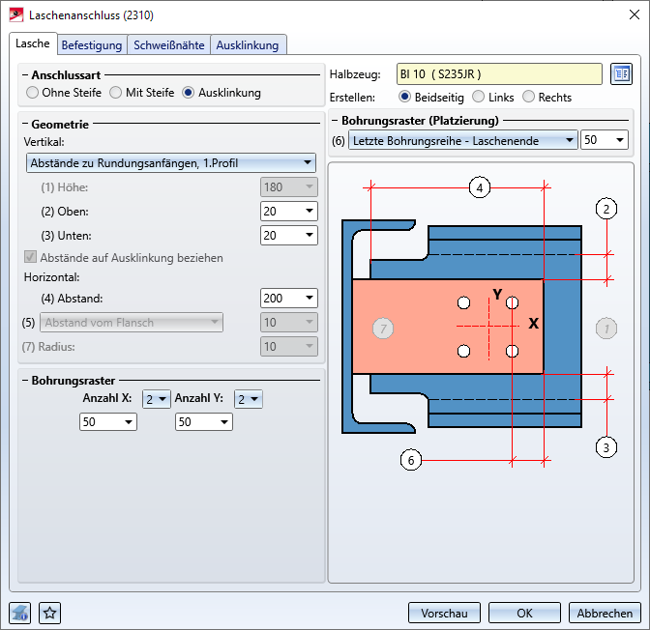Click the favorites star icon
Viewport: 650px width, 630px height.
coord(49,613)
